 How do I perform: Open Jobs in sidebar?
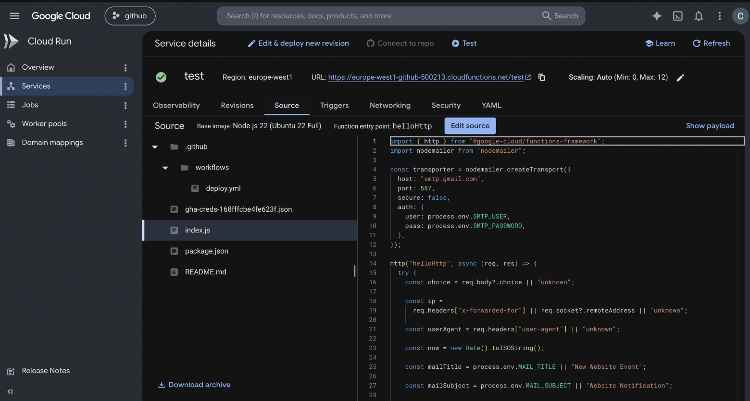pyautogui.click(x=30, y=105)
